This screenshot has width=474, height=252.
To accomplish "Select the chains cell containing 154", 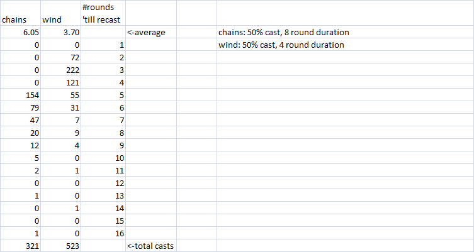I will [x=20, y=95].
